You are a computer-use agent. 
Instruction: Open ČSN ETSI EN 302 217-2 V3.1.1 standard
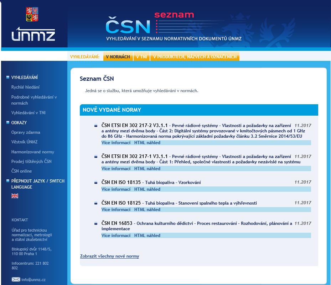click(134, 126)
